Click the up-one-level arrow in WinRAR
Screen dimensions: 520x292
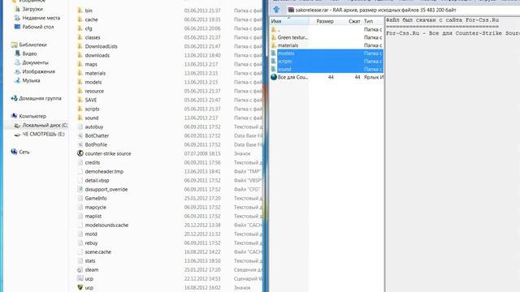pyautogui.click(x=276, y=10)
